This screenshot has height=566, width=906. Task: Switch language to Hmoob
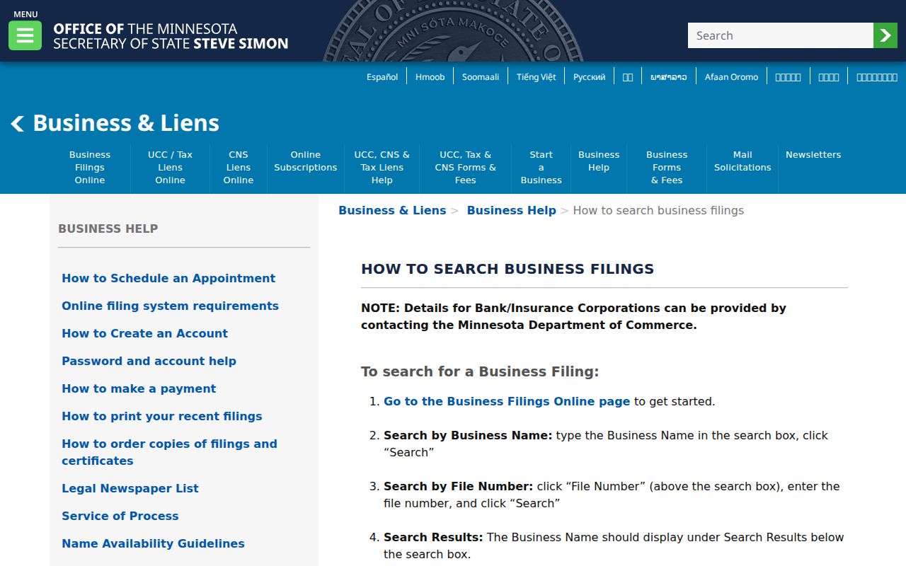tap(430, 77)
